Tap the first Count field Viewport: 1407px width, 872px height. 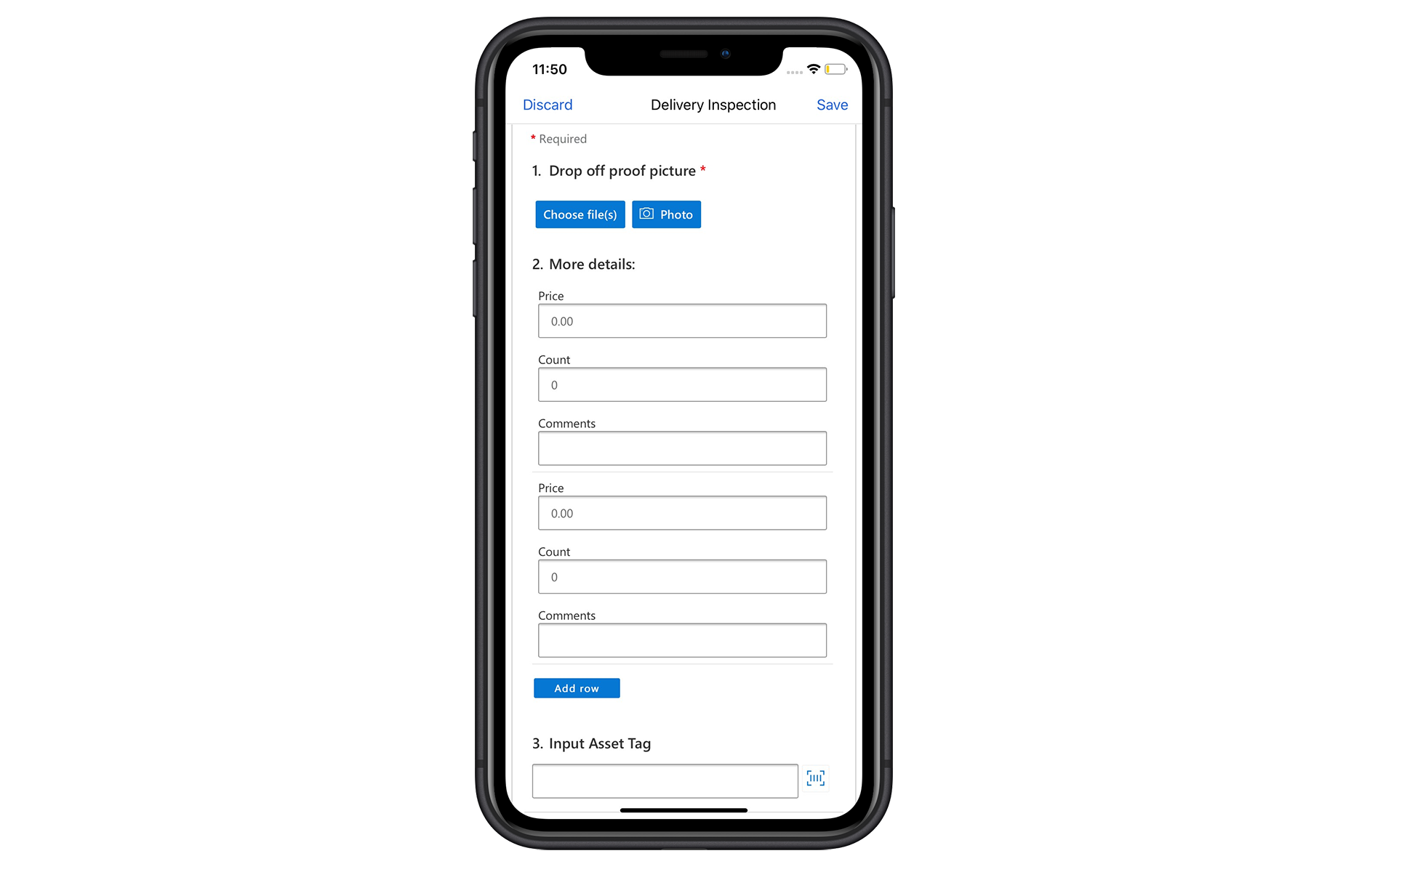(x=681, y=384)
